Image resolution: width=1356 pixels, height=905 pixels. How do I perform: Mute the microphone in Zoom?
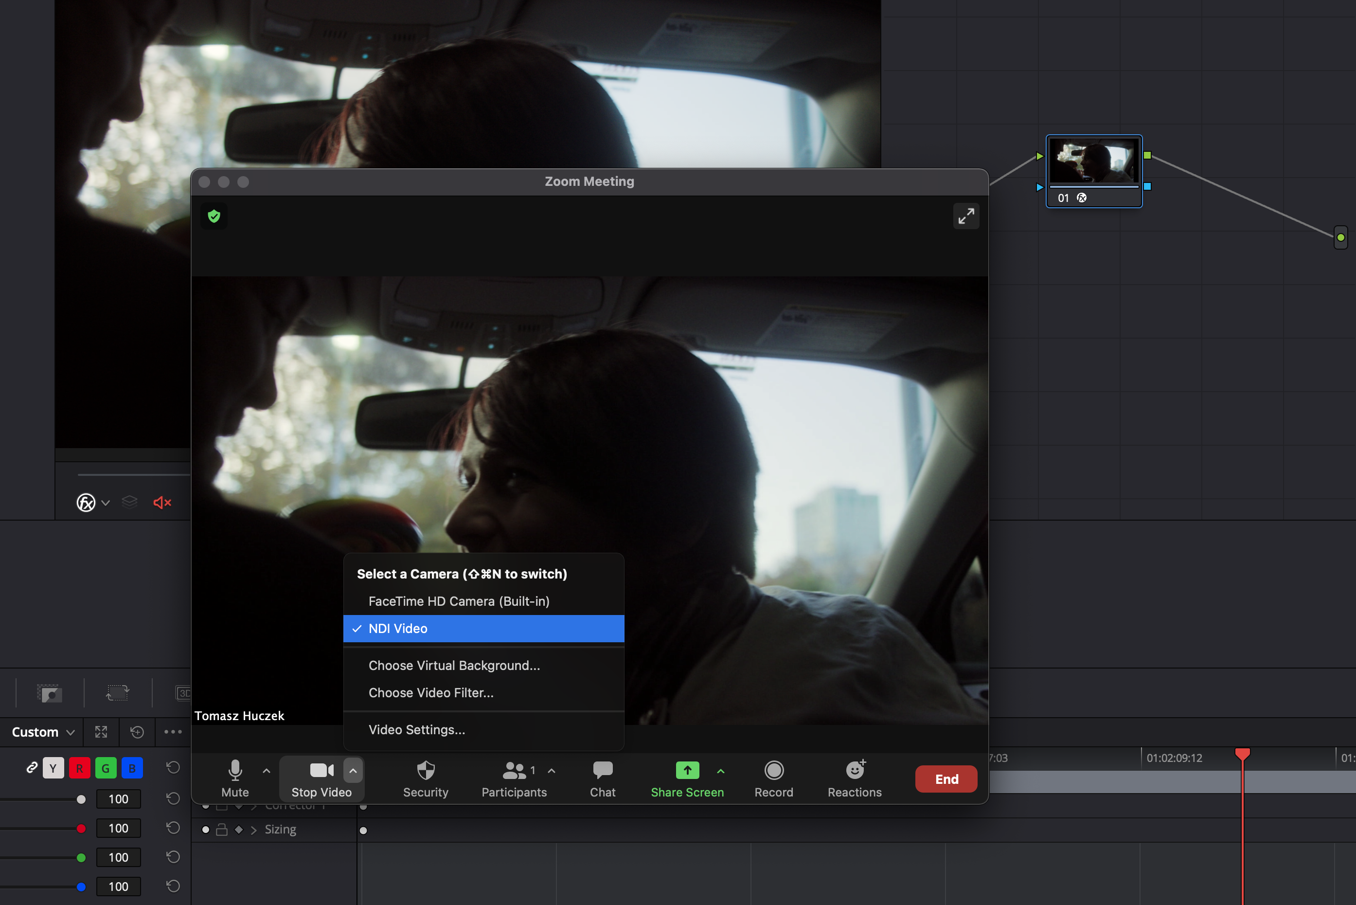pyautogui.click(x=235, y=778)
